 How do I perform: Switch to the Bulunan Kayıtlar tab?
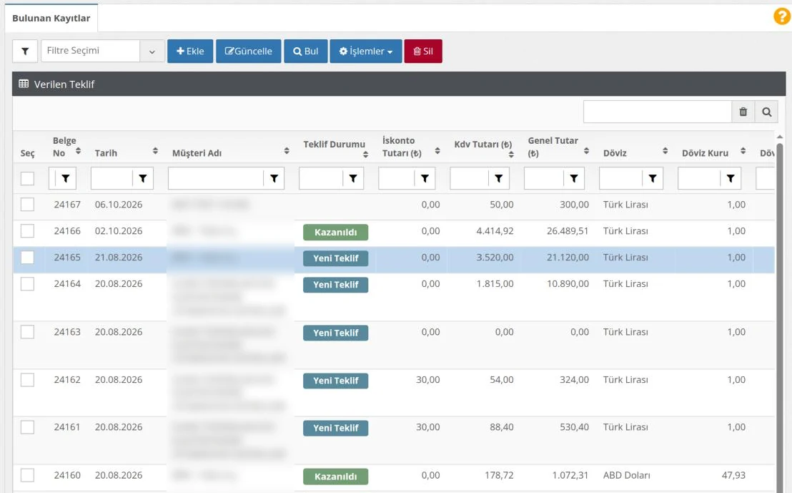coord(51,18)
